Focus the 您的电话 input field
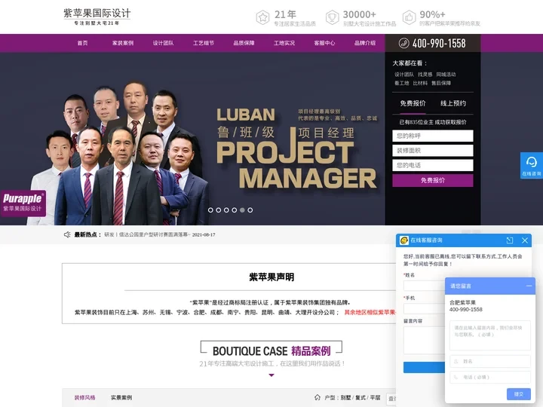543x407 pixels. (x=433, y=165)
